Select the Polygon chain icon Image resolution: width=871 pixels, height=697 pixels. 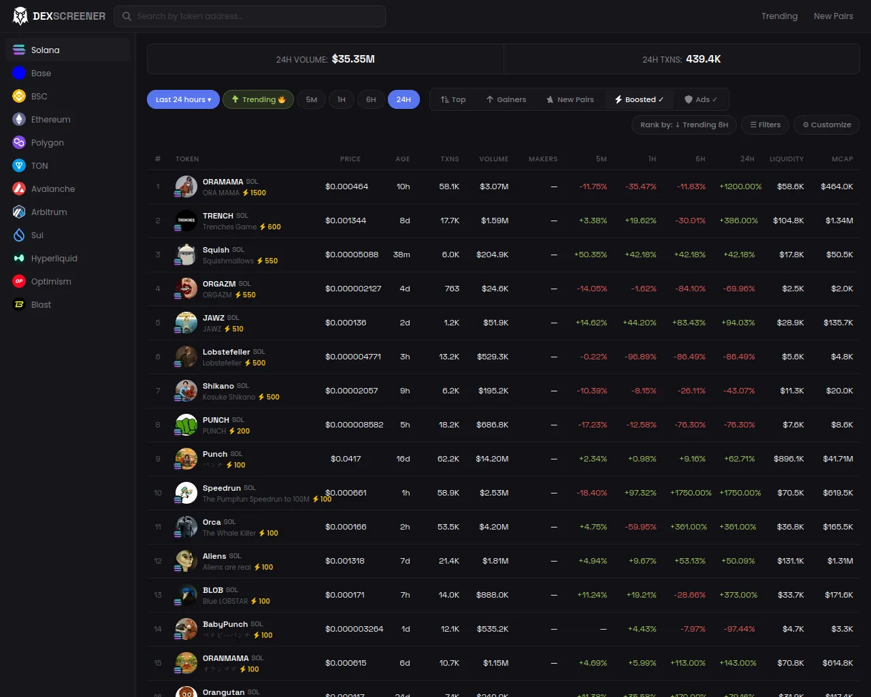pyautogui.click(x=19, y=142)
